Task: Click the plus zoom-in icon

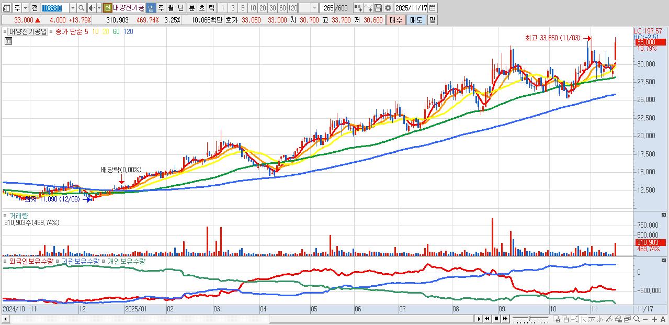Action: pos(654,319)
